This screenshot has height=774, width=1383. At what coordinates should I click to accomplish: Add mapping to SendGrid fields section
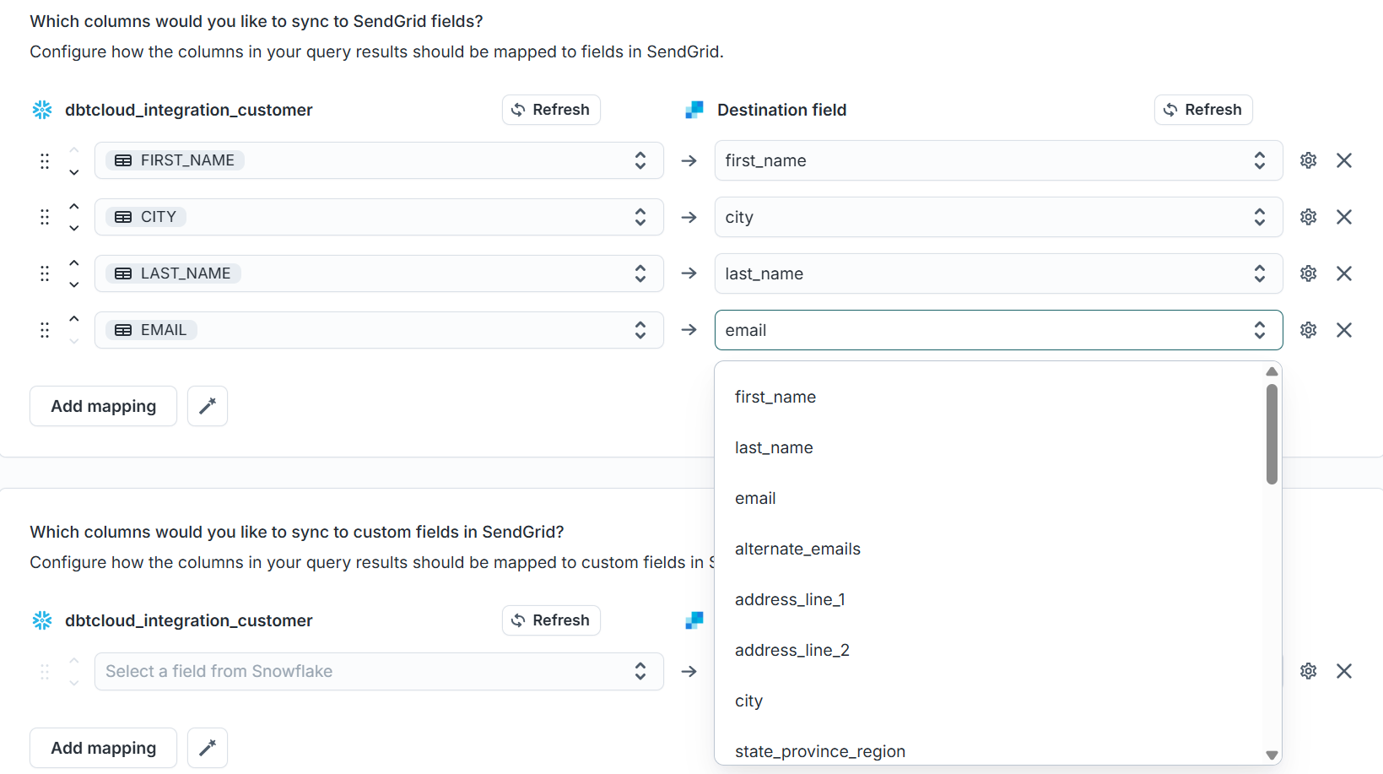(x=103, y=406)
